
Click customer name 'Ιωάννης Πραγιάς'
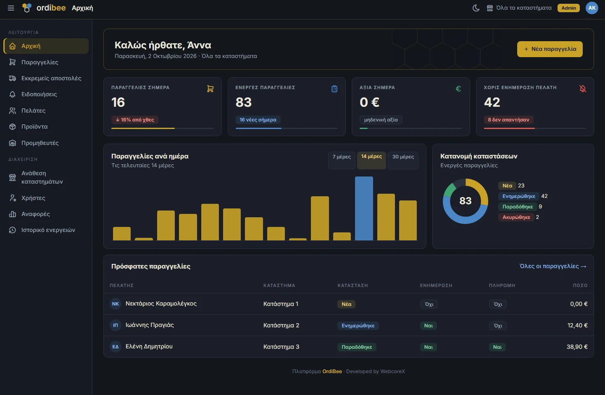coord(150,325)
